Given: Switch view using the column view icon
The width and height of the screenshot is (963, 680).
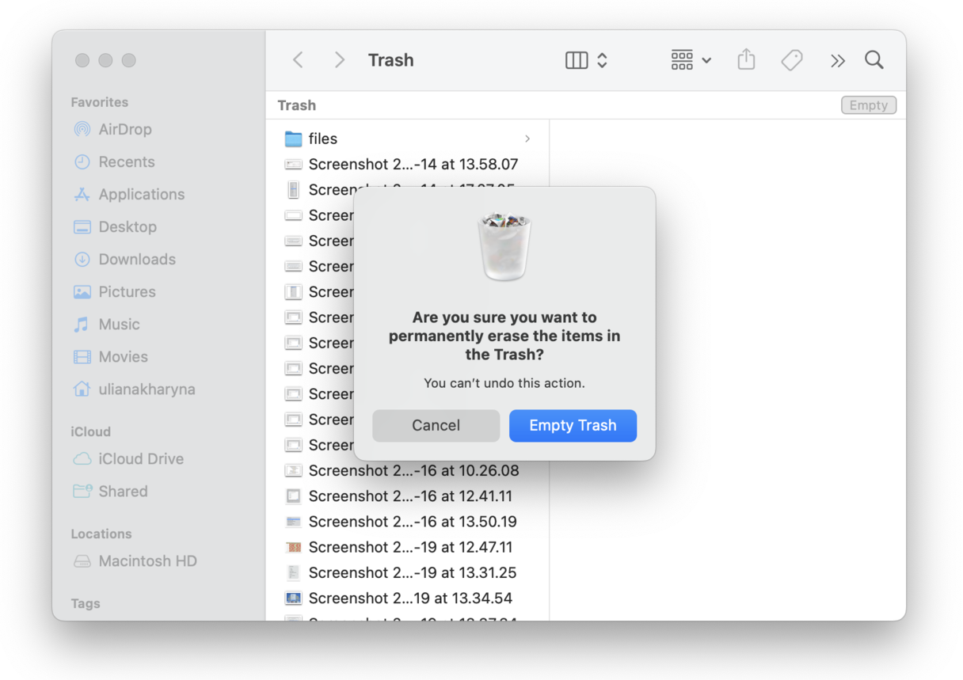Looking at the screenshot, I should point(577,60).
